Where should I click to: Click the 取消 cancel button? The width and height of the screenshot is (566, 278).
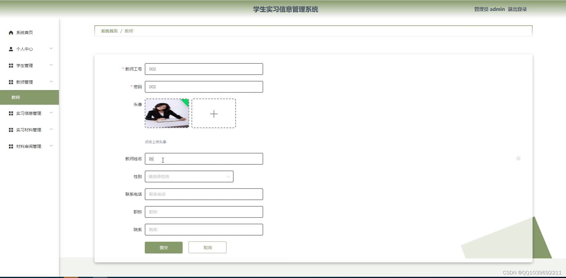point(208,248)
